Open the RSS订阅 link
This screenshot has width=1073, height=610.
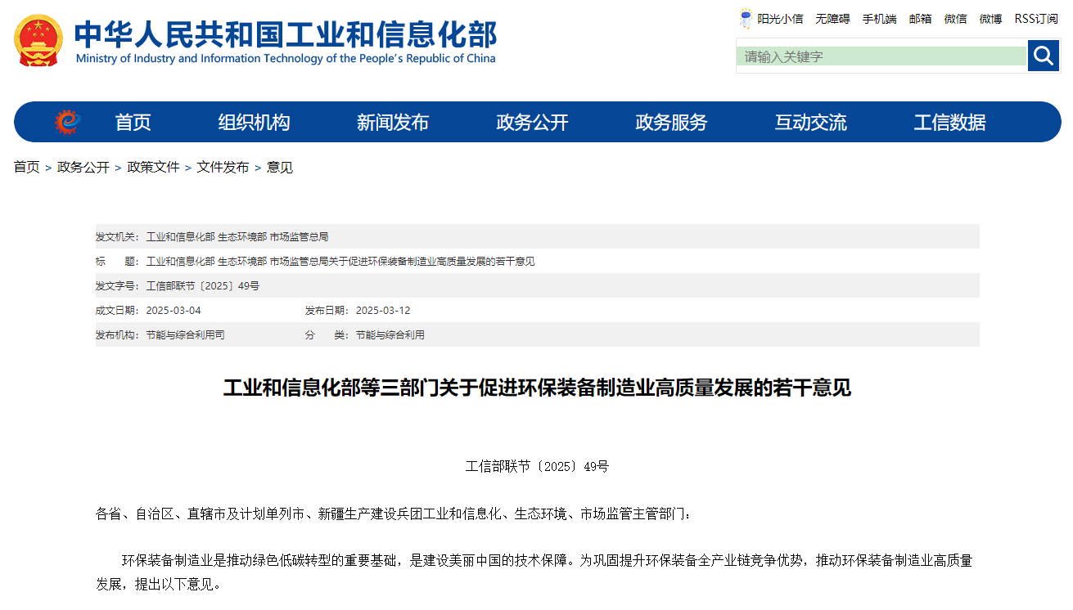pos(1036,19)
